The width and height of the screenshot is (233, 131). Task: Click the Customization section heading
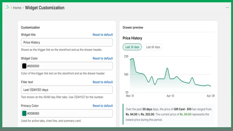pyautogui.click(x=30, y=27)
